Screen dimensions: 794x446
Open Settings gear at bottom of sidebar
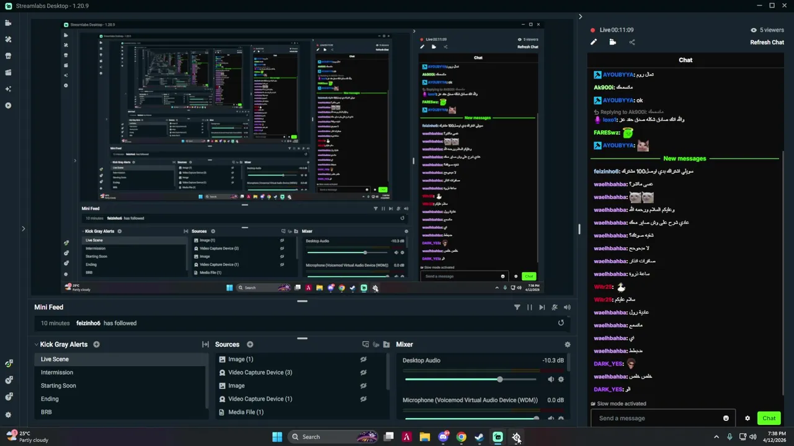pos(8,415)
